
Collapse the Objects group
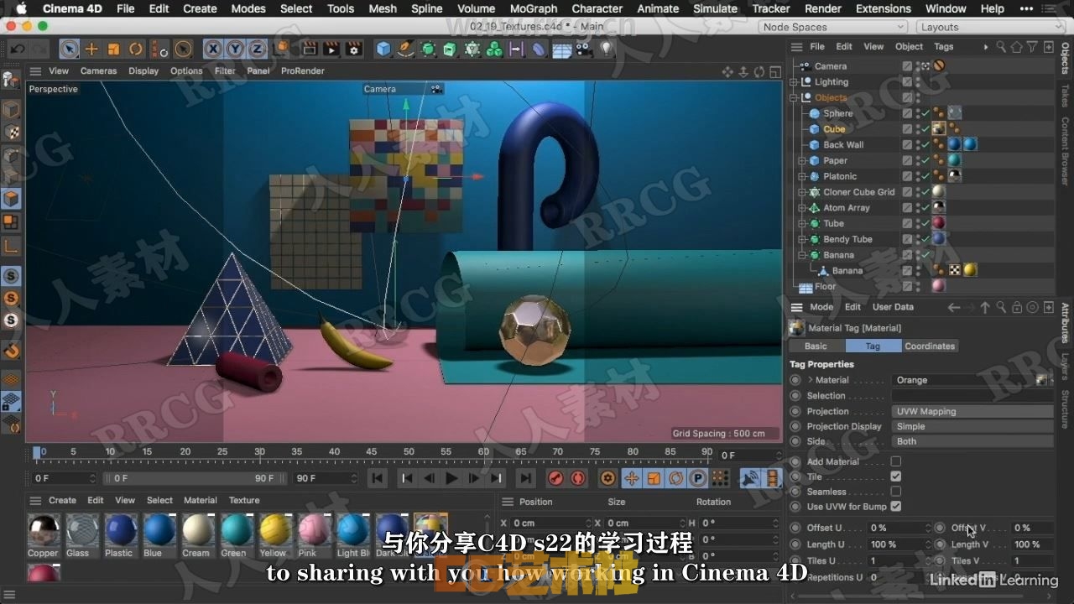794,97
